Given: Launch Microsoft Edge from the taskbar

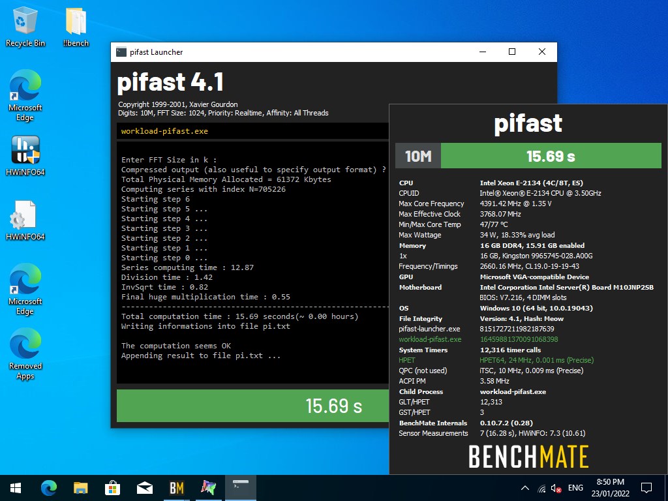Looking at the screenshot, I should (x=48, y=488).
